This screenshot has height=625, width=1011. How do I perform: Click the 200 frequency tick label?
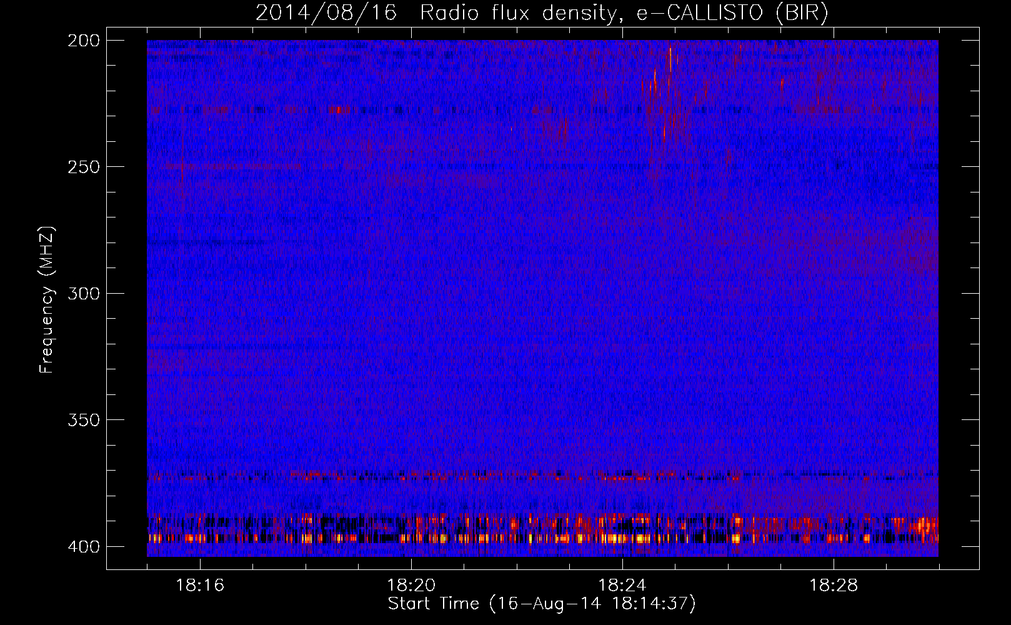83,40
